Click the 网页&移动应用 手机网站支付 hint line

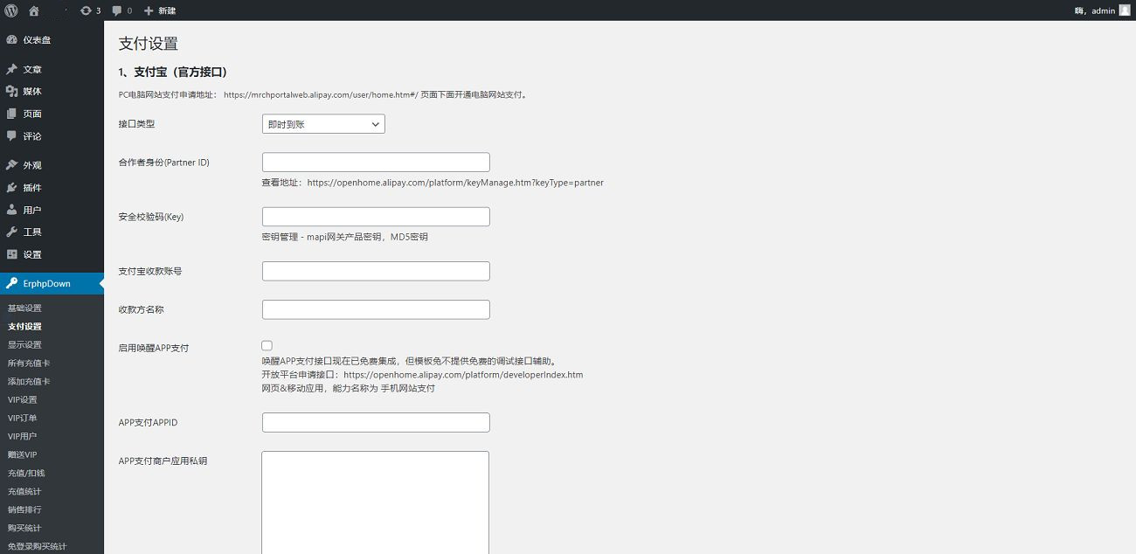coord(349,388)
